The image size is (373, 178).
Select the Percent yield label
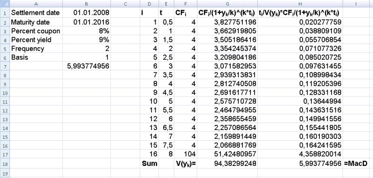click(x=36, y=40)
